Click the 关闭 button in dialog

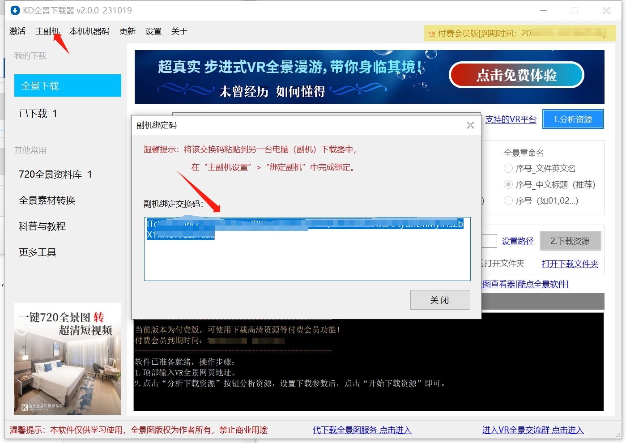pos(440,300)
